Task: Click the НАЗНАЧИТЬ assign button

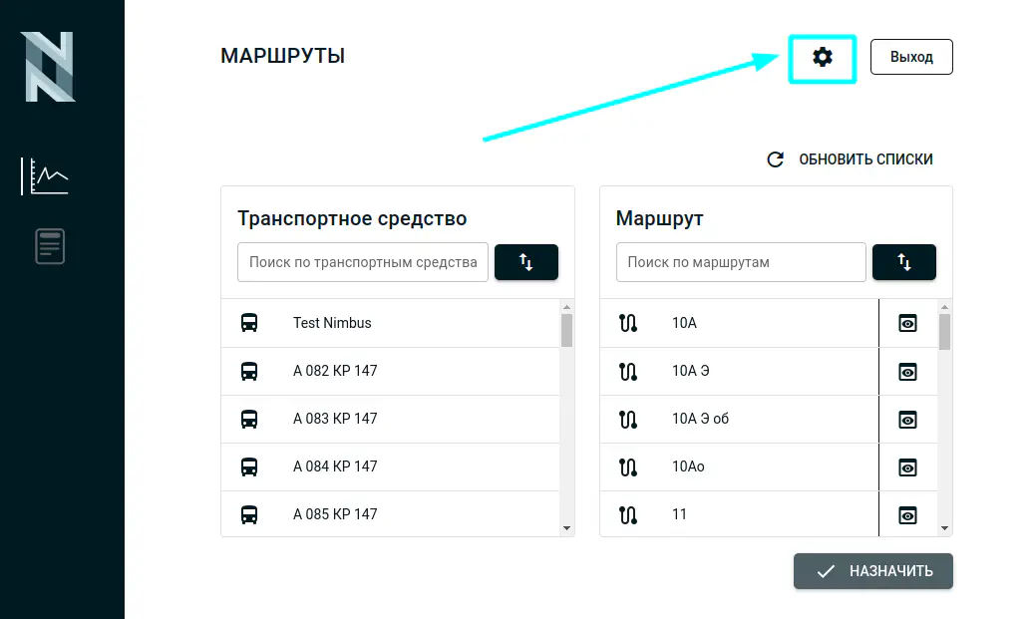Action: point(872,571)
